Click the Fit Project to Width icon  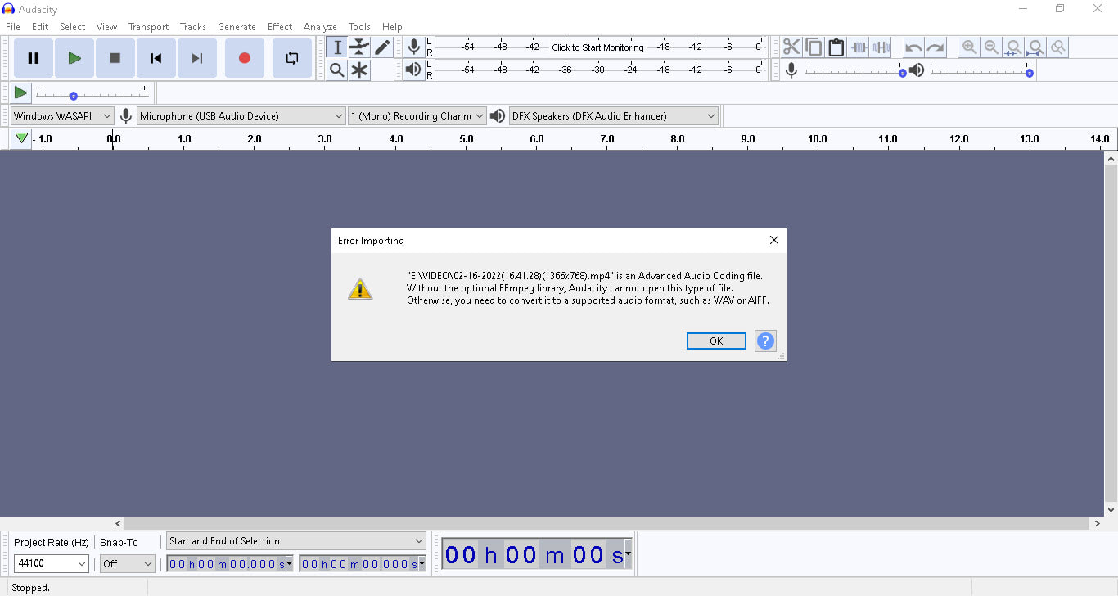pos(1035,47)
